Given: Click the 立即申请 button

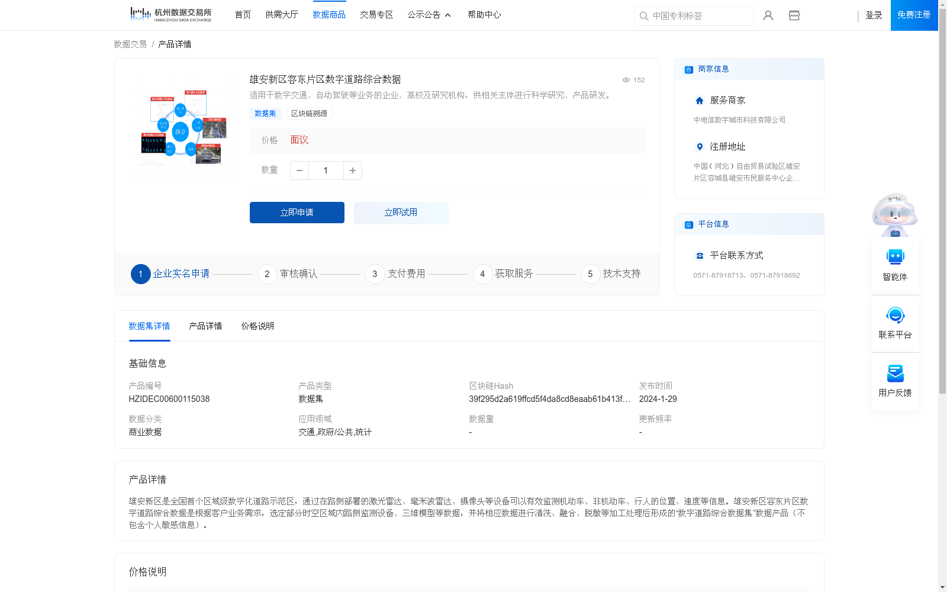Looking at the screenshot, I should (297, 213).
